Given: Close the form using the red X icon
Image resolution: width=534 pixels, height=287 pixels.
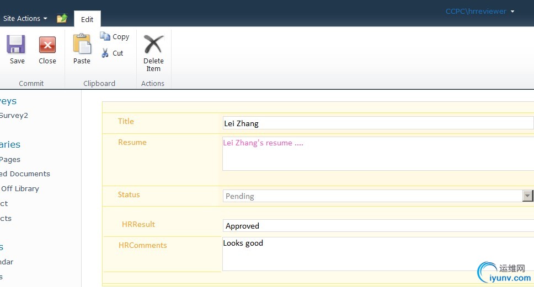Looking at the screenshot, I should pos(47,45).
